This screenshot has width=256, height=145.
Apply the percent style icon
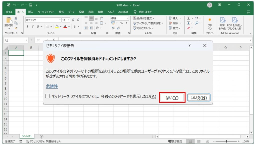coord(121,23)
